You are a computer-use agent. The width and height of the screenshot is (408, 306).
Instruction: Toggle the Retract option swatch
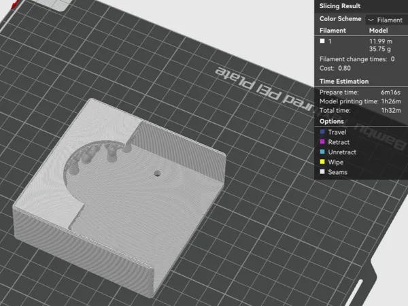point(322,142)
